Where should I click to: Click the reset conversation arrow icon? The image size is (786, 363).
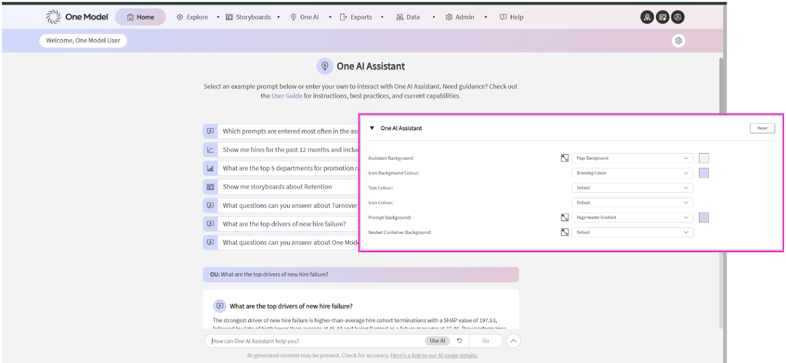click(x=459, y=340)
